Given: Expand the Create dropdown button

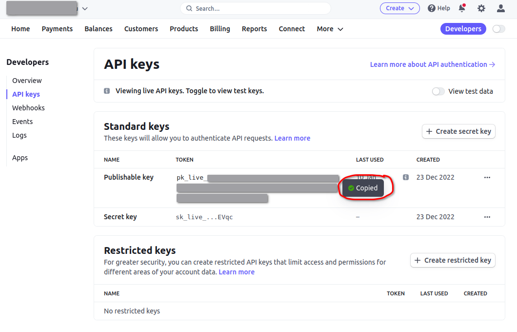Looking at the screenshot, I should (399, 8).
